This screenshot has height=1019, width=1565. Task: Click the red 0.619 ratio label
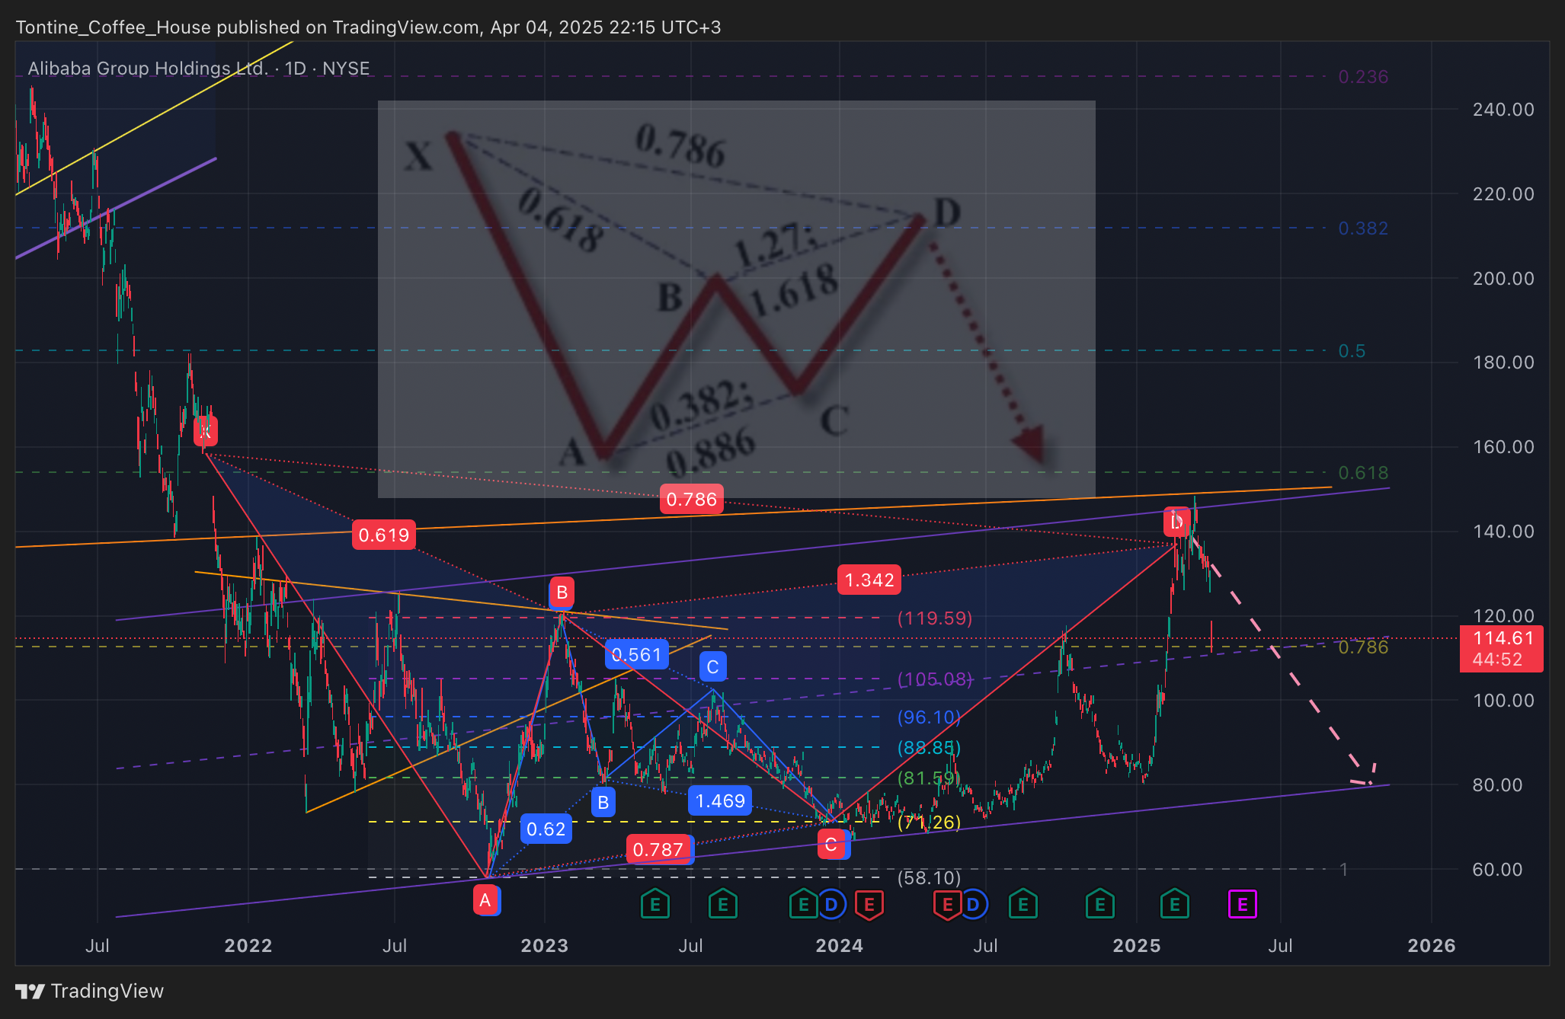384,535
